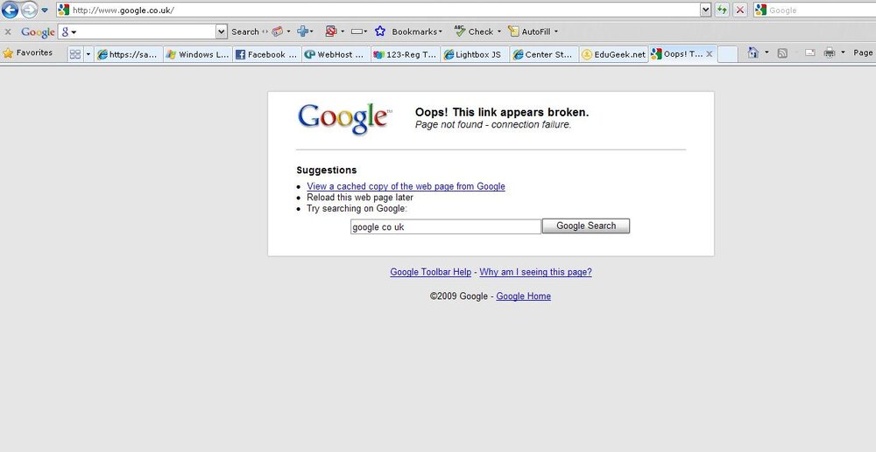The height and width of the screenshot is (452, 876).
Task: Click the small rectangle sidewiki toolbar icon
Action: [357, 31]
